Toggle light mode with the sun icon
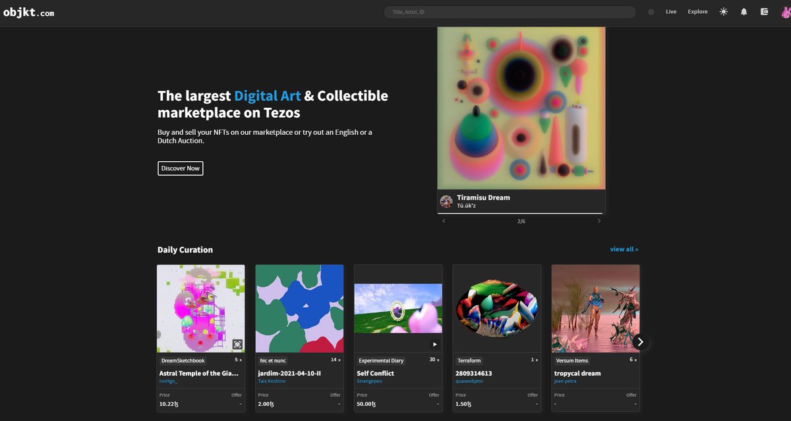This screenshot has width=791, height=421. point(723,11)
